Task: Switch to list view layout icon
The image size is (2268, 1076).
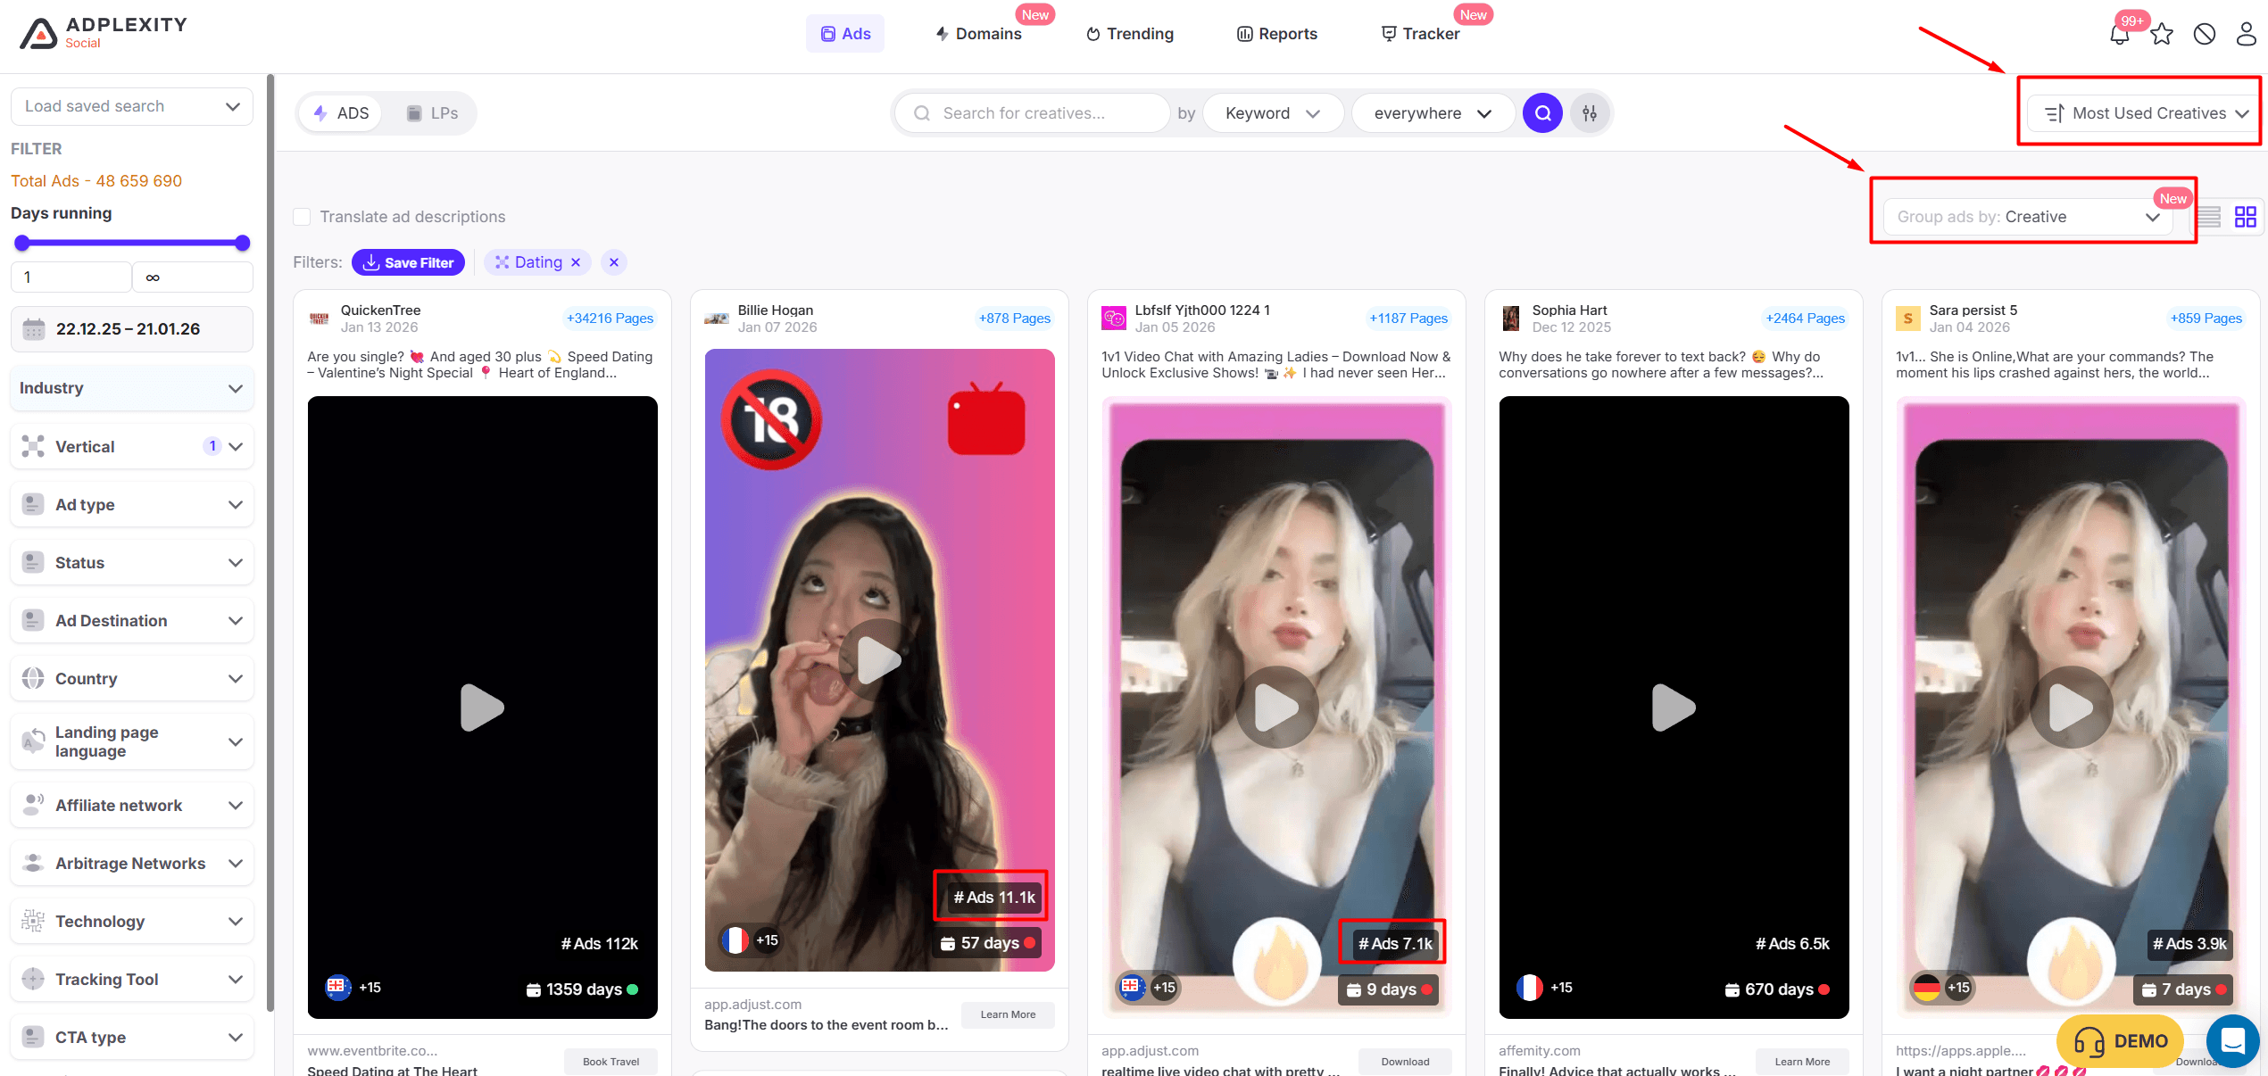Action: click(x=2209, y=217)
